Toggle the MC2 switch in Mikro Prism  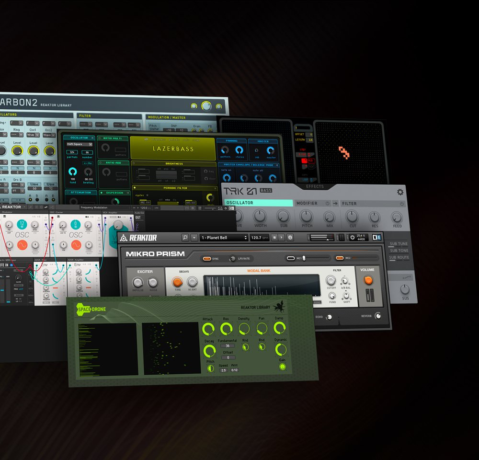[x=340, y=258]
